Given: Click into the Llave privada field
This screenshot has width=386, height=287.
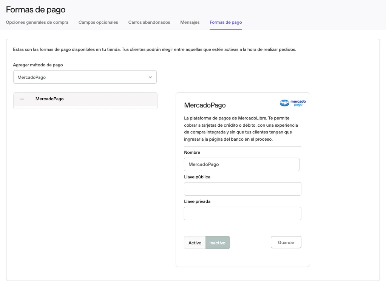Looking at the screenshot, I should [242, 213].
